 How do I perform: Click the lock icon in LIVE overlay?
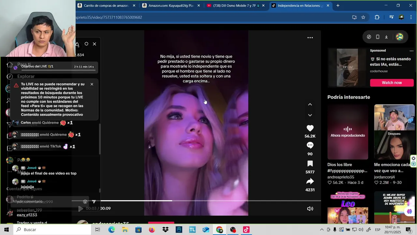point(77,44)
